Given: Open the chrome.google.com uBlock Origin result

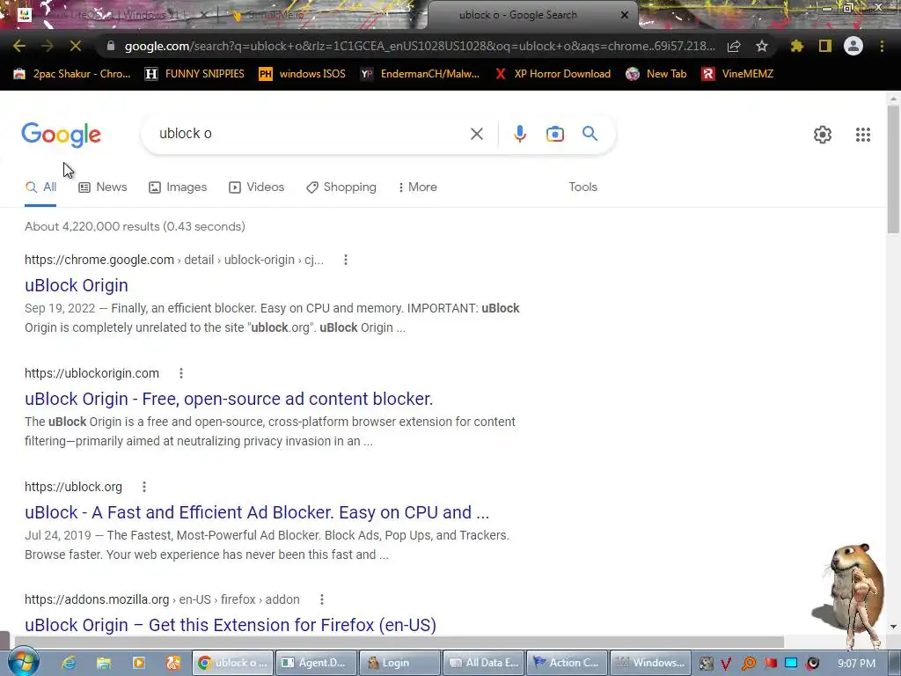Looking at the screenshot, I should tap(77, 285).
